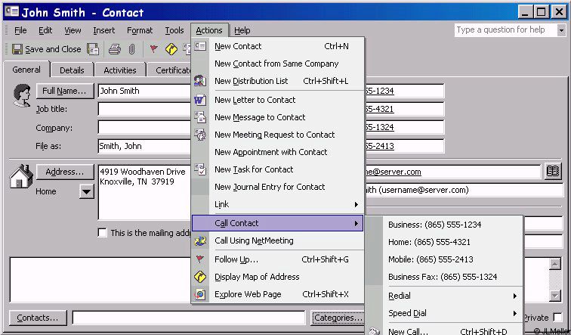Select the General tab
Screen dimensions: 571x335
pyautogui.click(x=26, y=70)
